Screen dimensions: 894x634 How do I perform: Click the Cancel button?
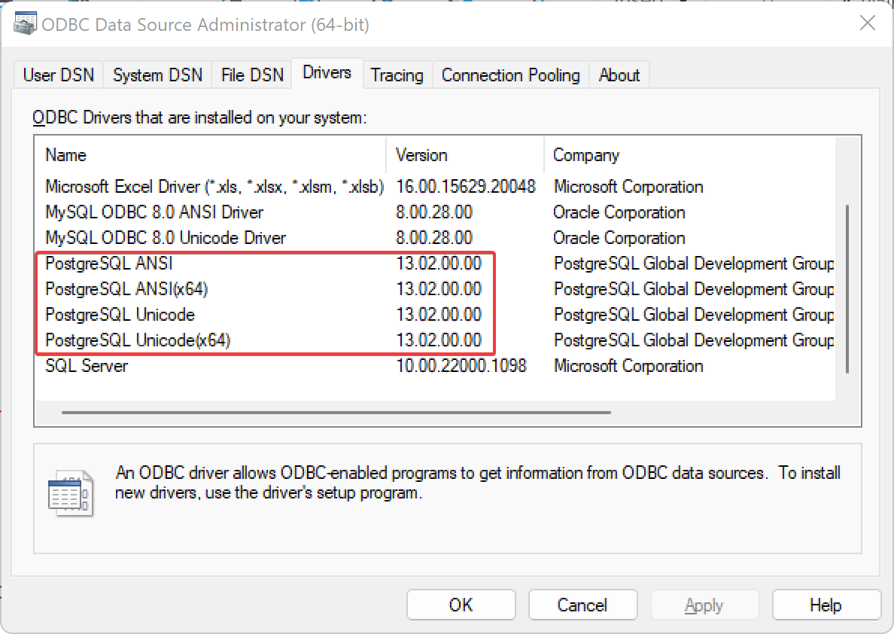point(582,605)
